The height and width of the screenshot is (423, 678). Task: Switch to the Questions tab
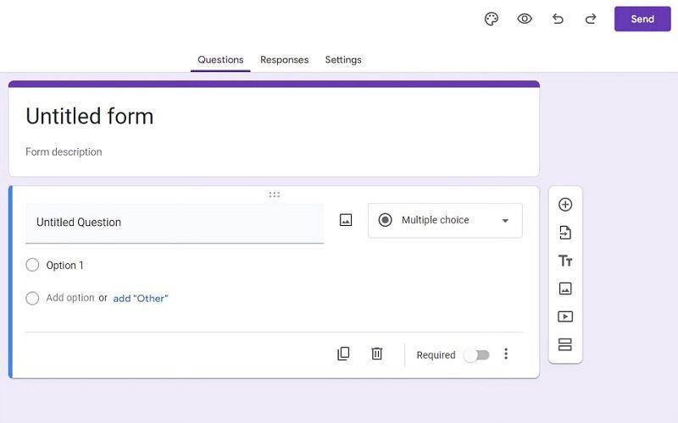pyautogui.click(x=220, y=59)
